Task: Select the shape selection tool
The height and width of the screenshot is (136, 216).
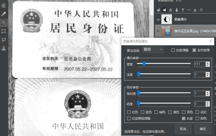Action: [x=4, y=22]
